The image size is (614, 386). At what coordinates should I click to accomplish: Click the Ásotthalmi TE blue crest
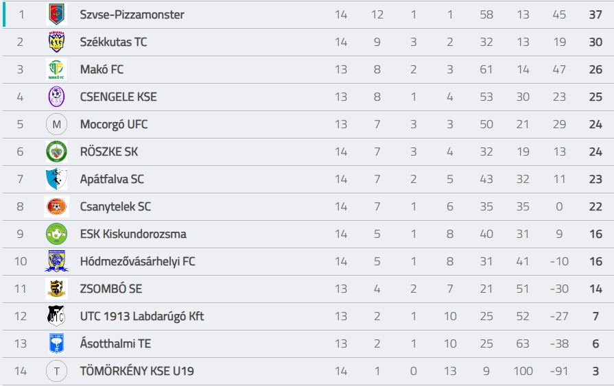coord(56,343)
